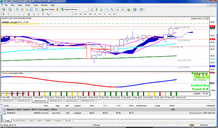218x128 pixels.
Task: Select the Fibonacci Retracement tool
Action: [x=33, y=14]
